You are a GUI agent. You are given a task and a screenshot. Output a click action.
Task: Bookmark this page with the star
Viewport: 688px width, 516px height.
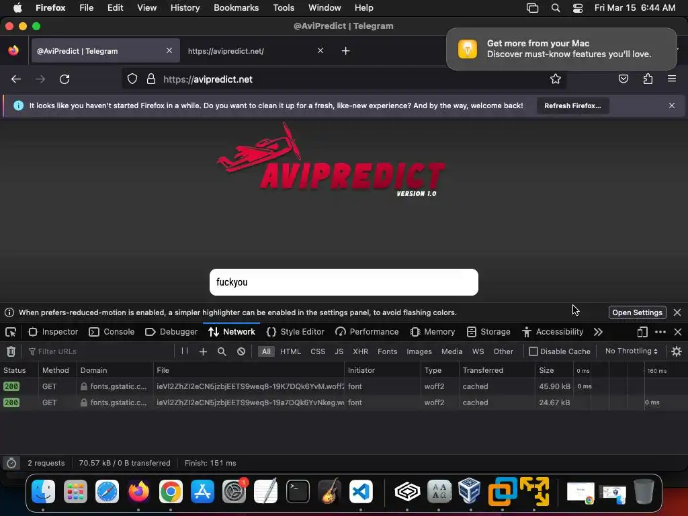pyautogui.click(x=556, y=79)
